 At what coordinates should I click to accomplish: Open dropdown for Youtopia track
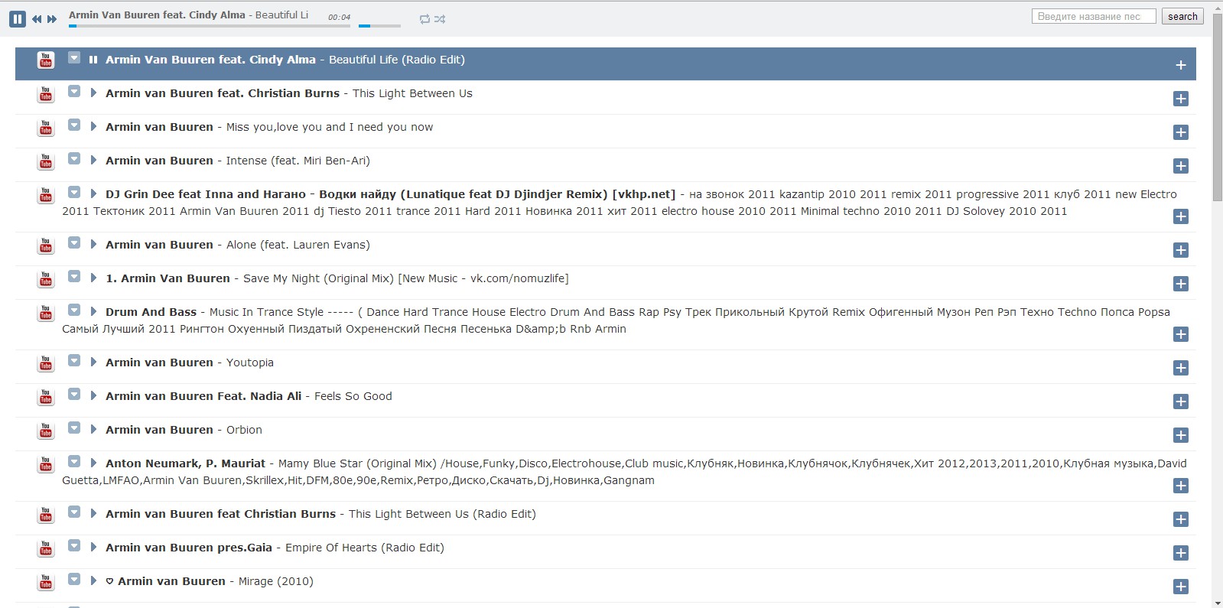(74, 360)
